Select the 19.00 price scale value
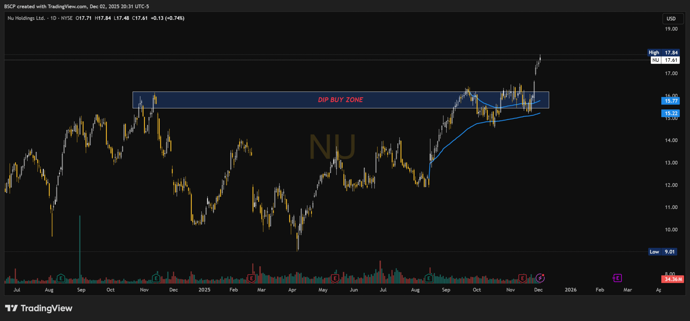The image size is (690, 321). (x=671, y=29)
